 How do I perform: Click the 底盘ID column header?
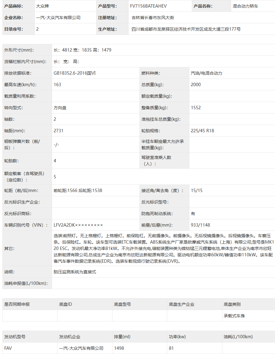pyautogui.click(x=66, y=304)
